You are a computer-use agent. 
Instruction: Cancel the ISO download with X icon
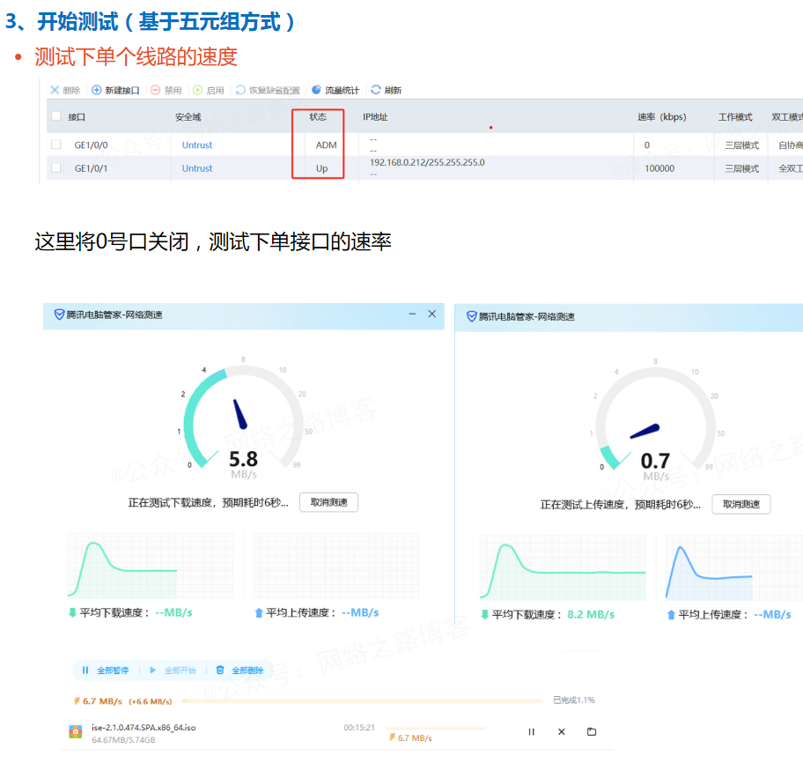point(562,731)
